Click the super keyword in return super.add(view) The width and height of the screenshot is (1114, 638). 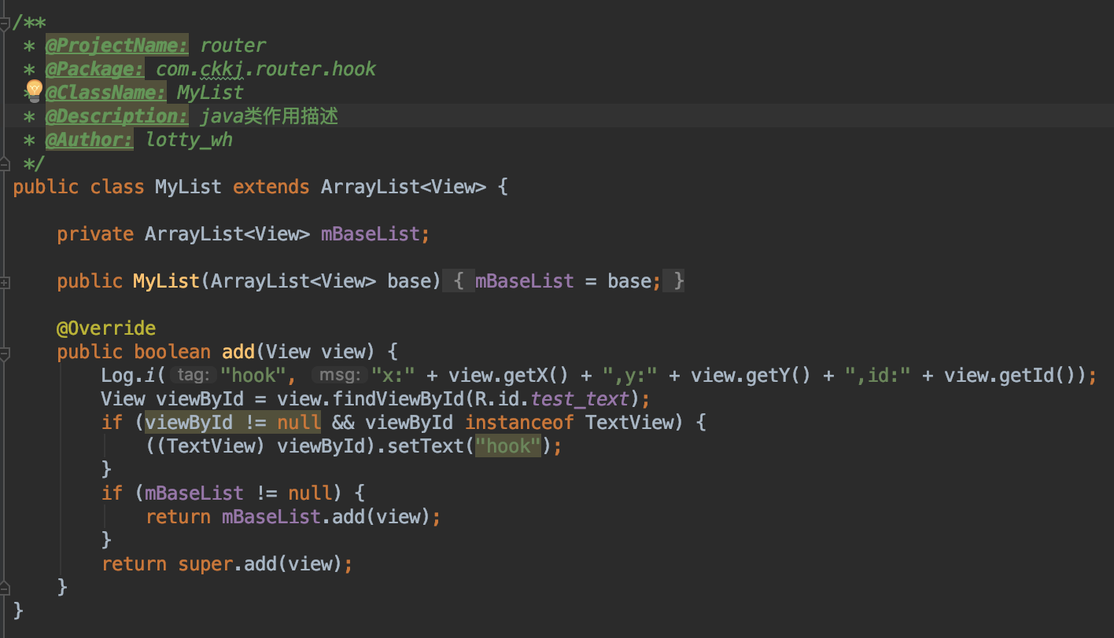click(205, 564)
